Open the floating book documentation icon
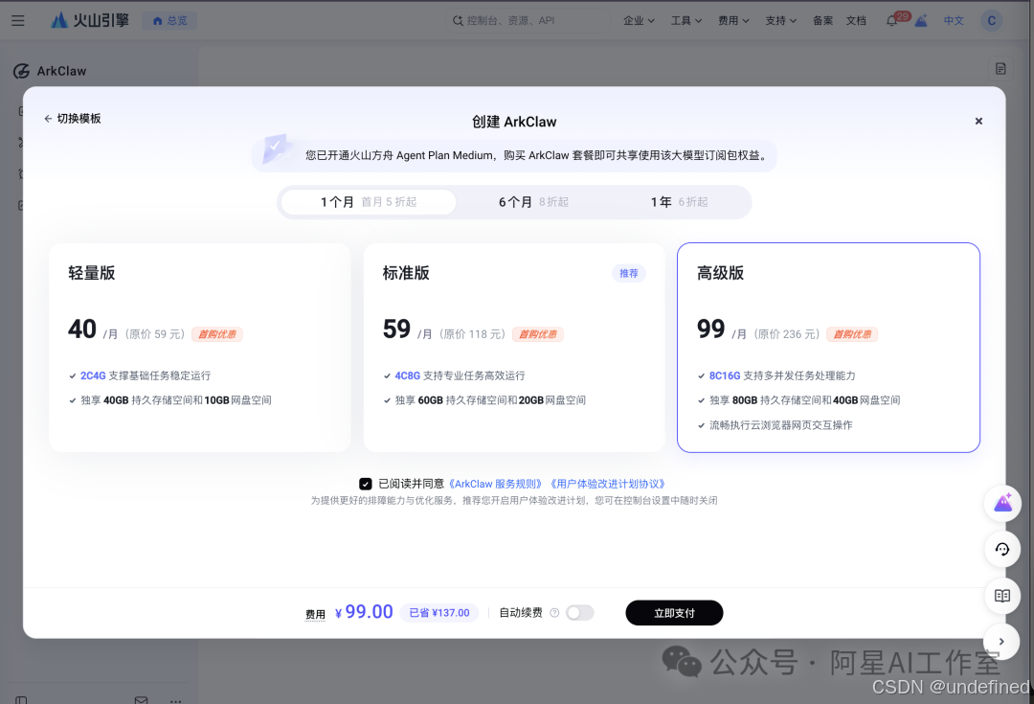This screenshot has width=1034, height=704. [x=1002, y=596]
